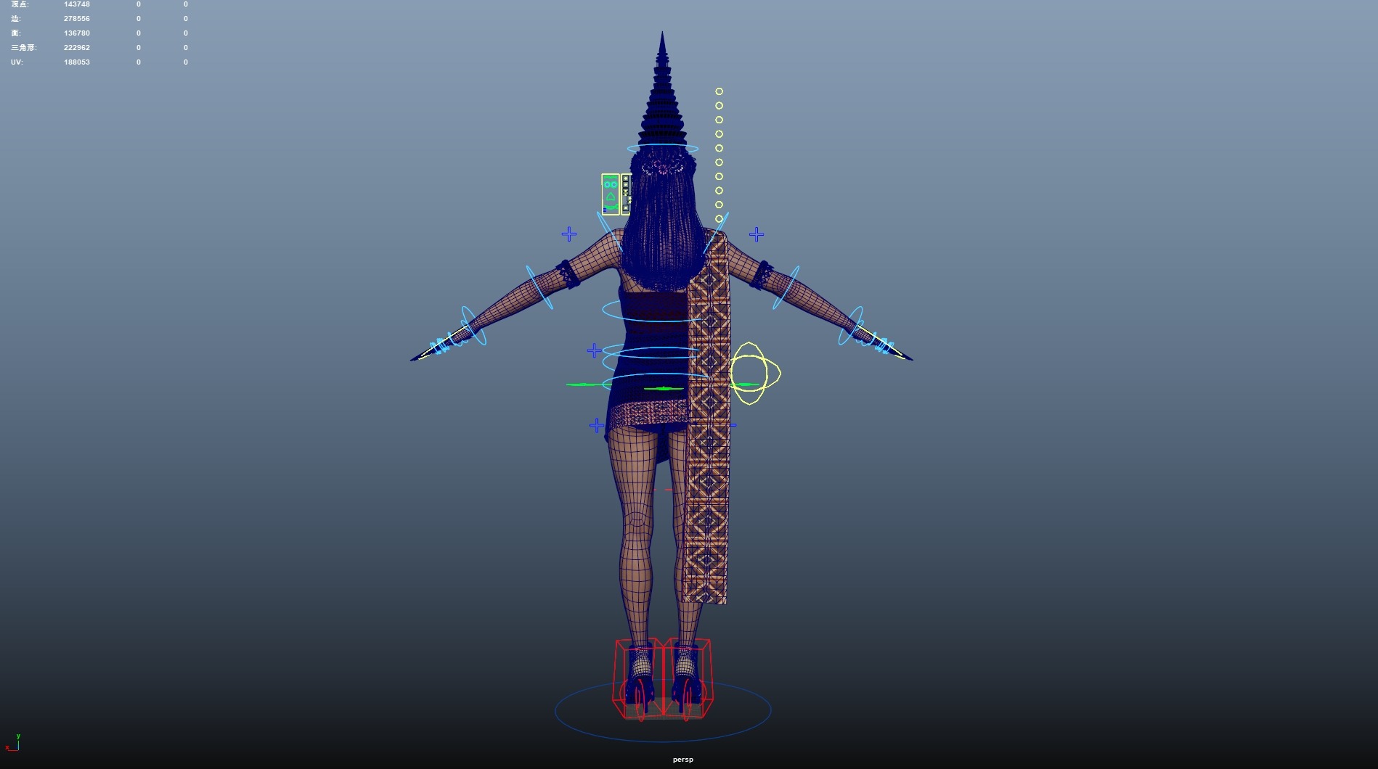Image resolution: width=1378 pixels, height=769 pixels.
Task: Select the right wrist ring control
Action: 851,326
